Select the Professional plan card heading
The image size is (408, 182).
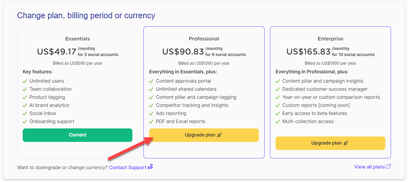coord(204,39)
